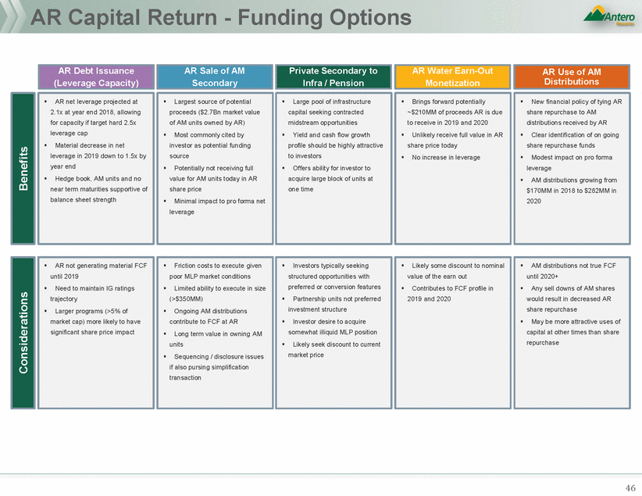The width and height of the screenshot is (642, 496).
Task: Select the large pool of infrastructure capital box
Action: click(333, 167)
